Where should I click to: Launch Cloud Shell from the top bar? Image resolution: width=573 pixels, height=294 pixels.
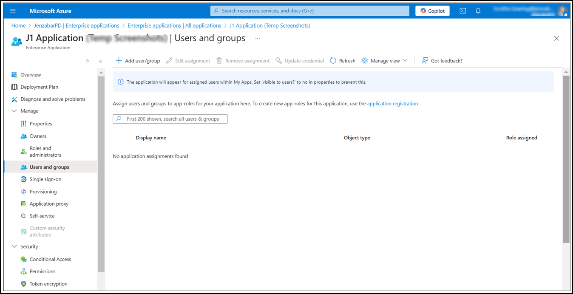pos(463,11)
